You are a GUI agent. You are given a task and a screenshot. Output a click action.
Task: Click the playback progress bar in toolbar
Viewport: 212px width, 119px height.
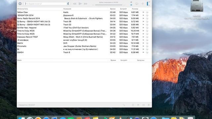coord(109,5)
